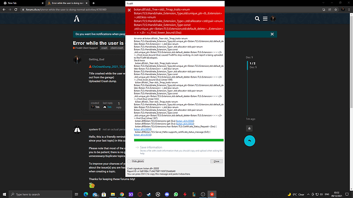The height and width of the screenshot is (198, 353).
Task: Toggle the topic notification bell
Action: point(249,129)
